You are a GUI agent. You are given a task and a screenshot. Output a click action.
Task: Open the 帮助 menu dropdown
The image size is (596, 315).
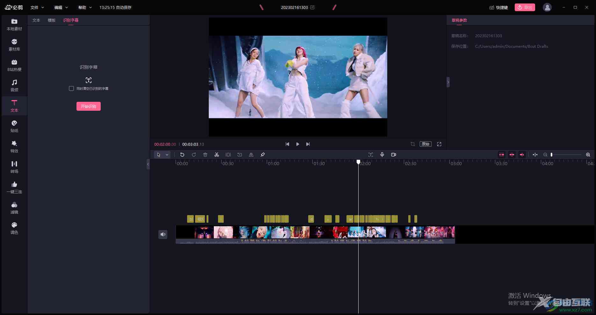(85, 7)
